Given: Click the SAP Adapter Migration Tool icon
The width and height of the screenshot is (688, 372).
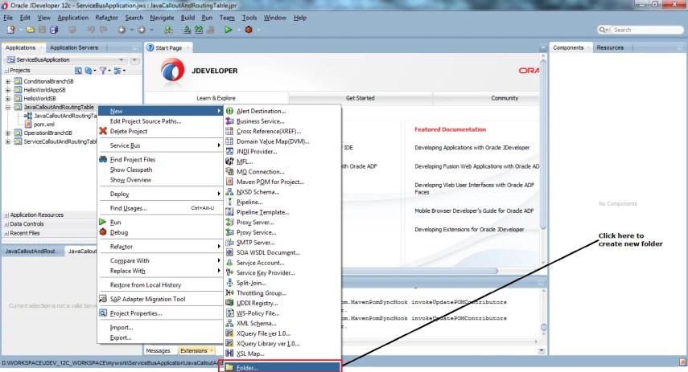Looking at the screenshot, I should pyautogui.click(x=103, y=299).
